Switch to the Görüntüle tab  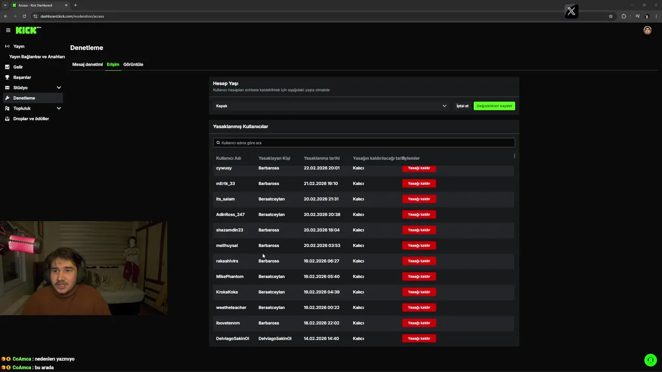click(133, 65)
